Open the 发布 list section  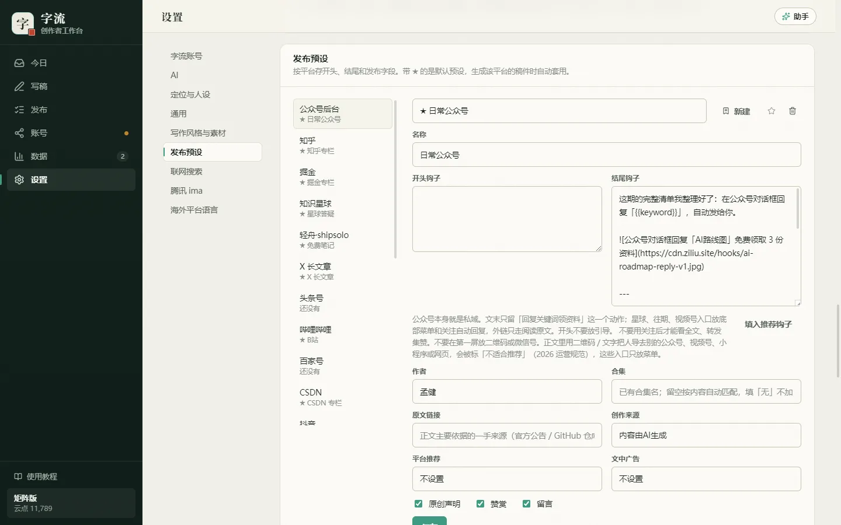point(71,110)
